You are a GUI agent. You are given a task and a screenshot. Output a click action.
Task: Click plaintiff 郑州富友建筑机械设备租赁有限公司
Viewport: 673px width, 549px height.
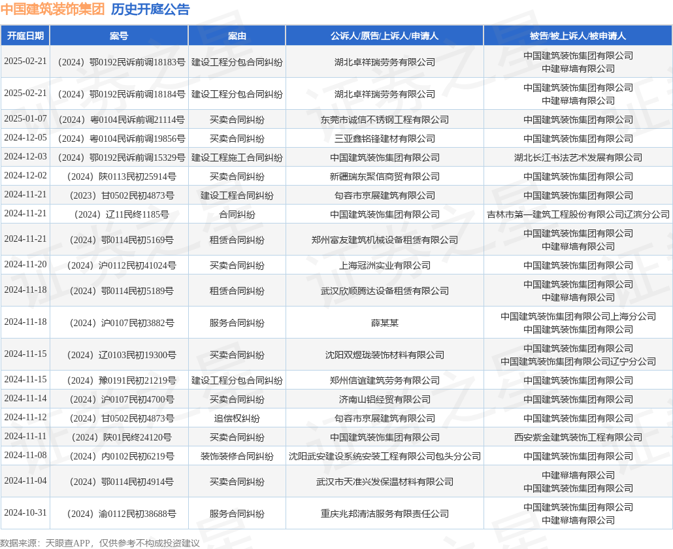tap(385, 240)
